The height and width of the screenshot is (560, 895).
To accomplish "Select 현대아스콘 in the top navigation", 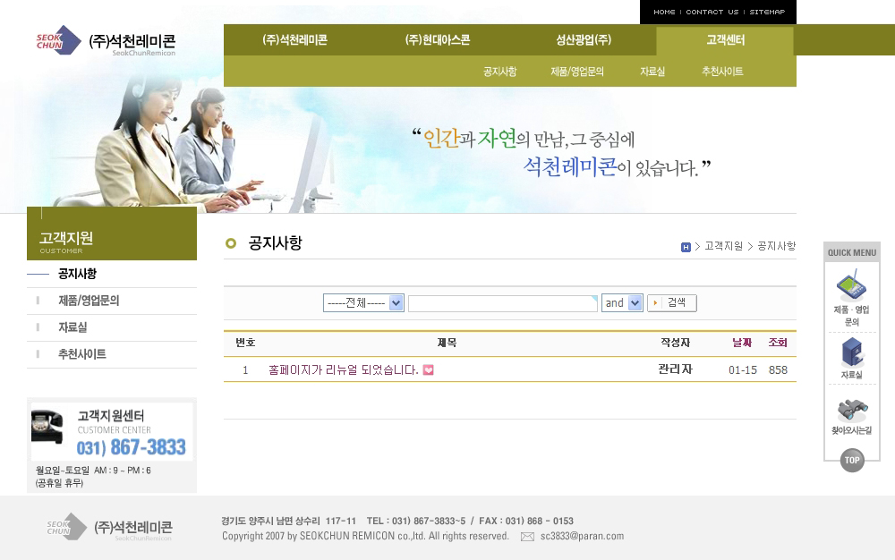I will coord(438,40).
